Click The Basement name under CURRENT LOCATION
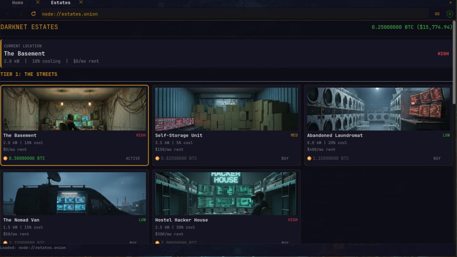 pos(24,54)
